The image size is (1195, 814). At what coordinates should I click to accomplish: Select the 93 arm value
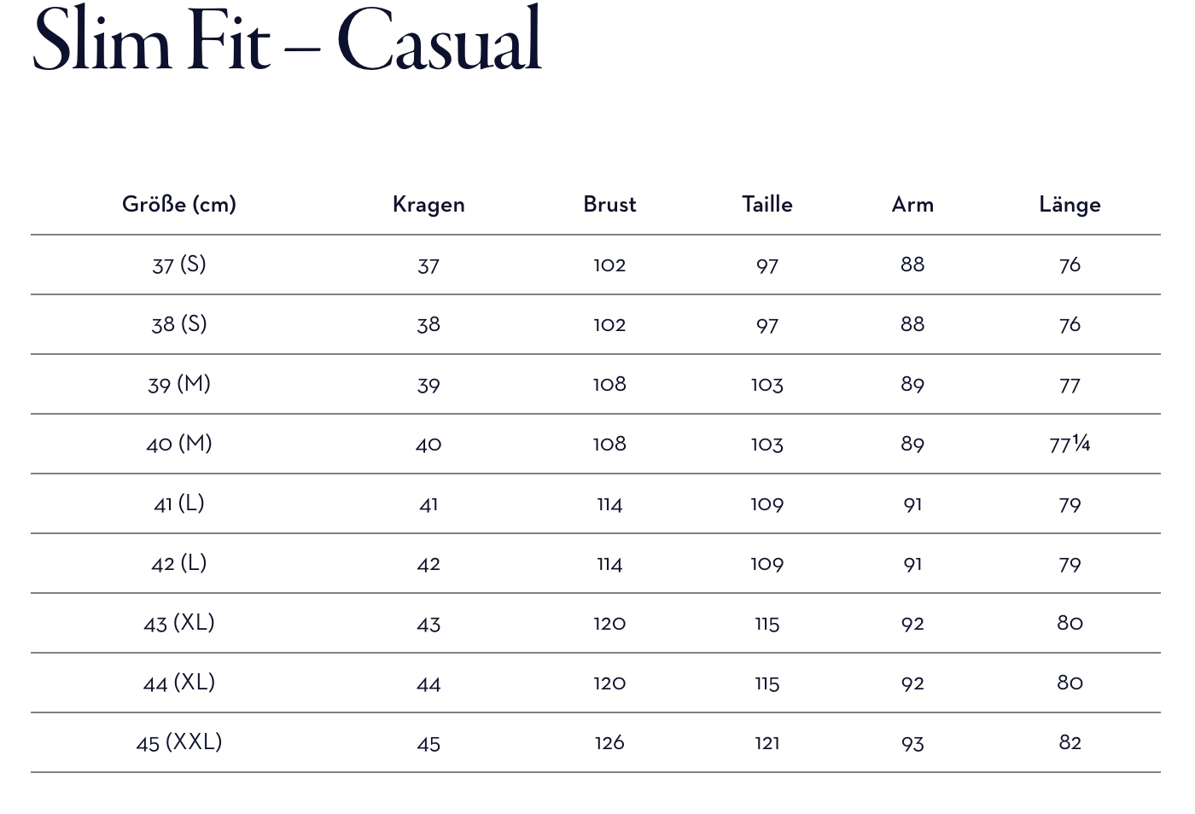(912, 743)
